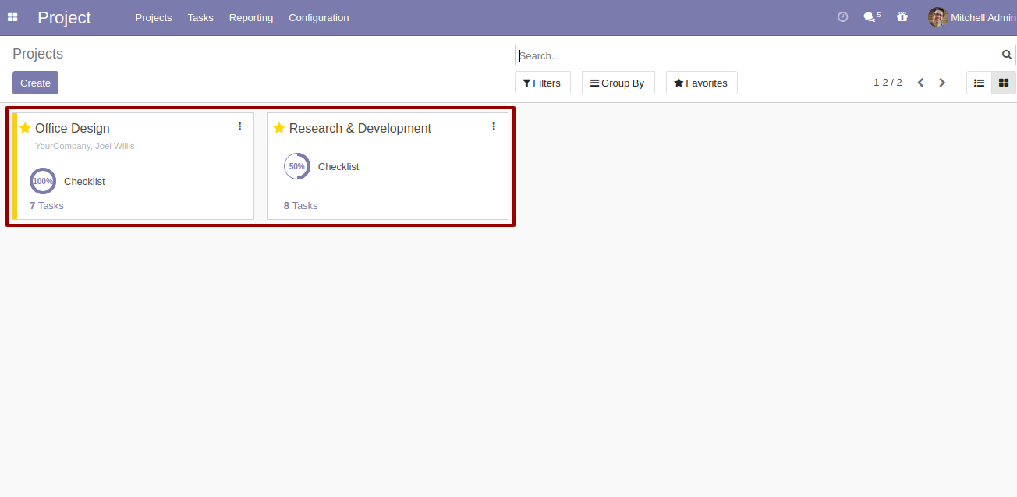Toggle favorite star on Office Design
1017x497 pixels.
pyautogui.click(x=25, y=128)
